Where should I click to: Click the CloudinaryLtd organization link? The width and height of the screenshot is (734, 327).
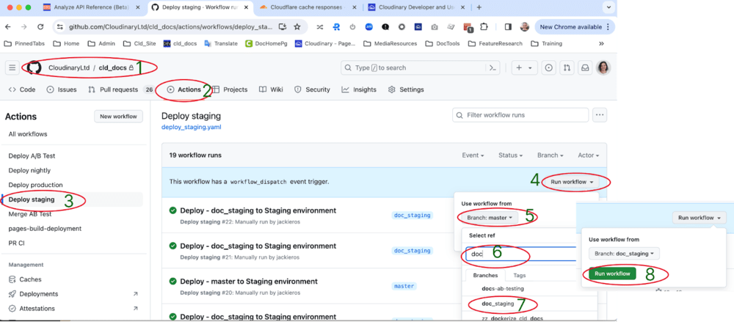(69, 68)
